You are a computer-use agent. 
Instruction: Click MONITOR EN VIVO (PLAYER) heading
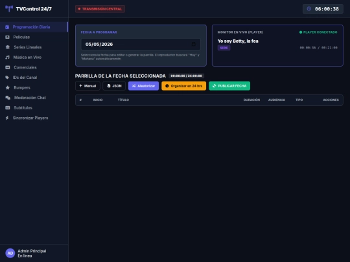coord(240,32)
